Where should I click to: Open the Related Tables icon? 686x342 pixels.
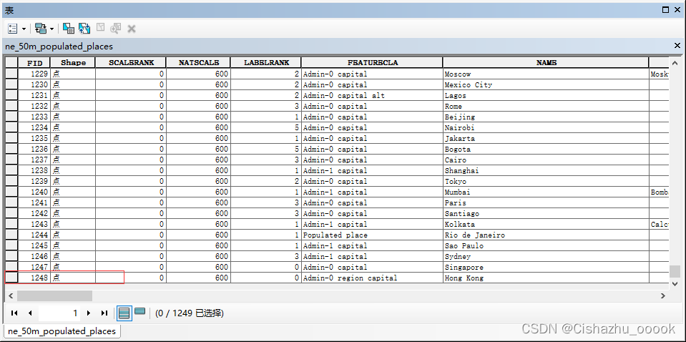41,29
